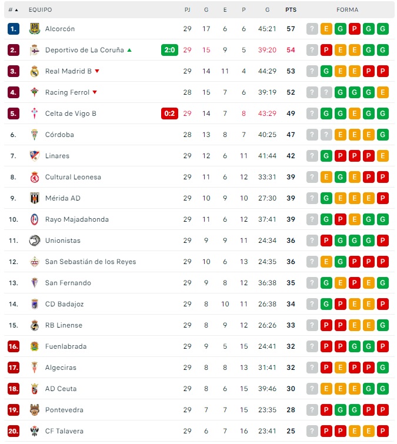Click the Pontevedra club crest
Image resolution: width=397 pixels, height=444 pixels.
point(35,410)
